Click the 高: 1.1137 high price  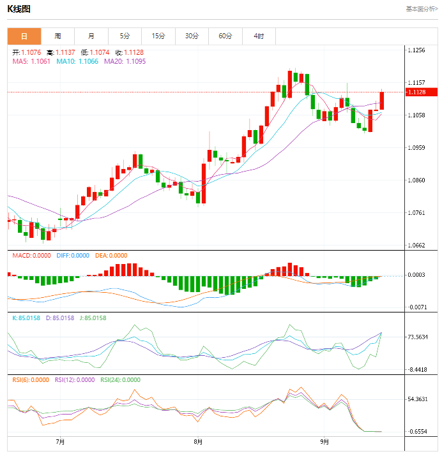click(x=61, y=52)
